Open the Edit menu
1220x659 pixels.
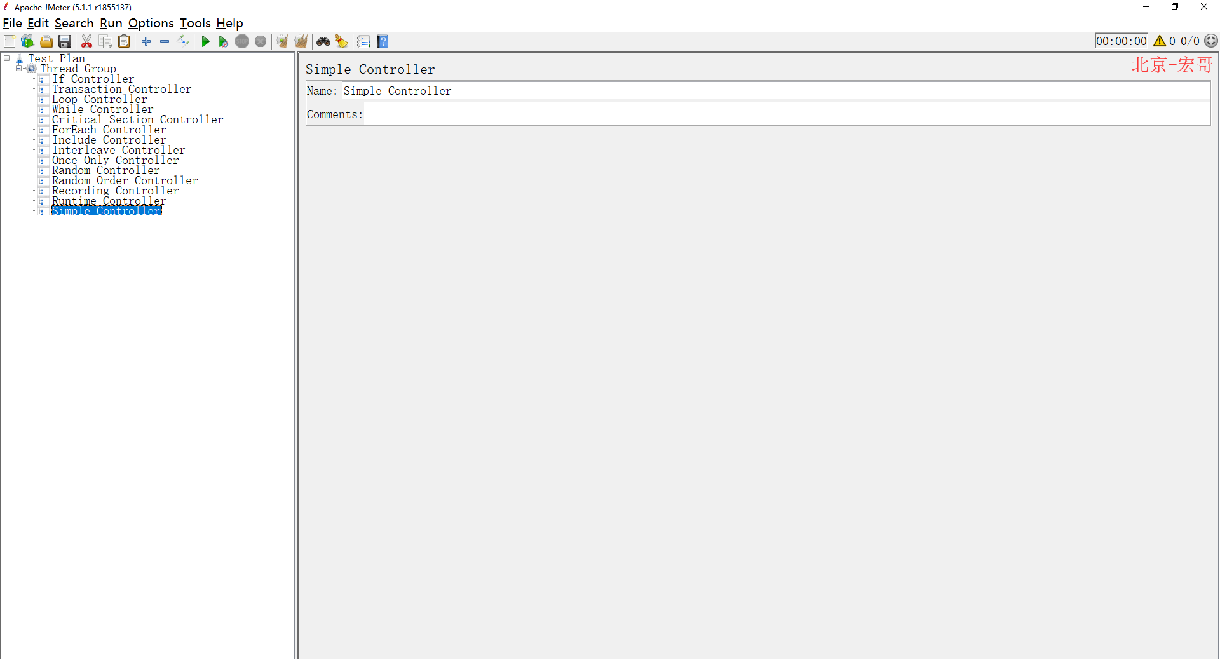click(38, 23)
